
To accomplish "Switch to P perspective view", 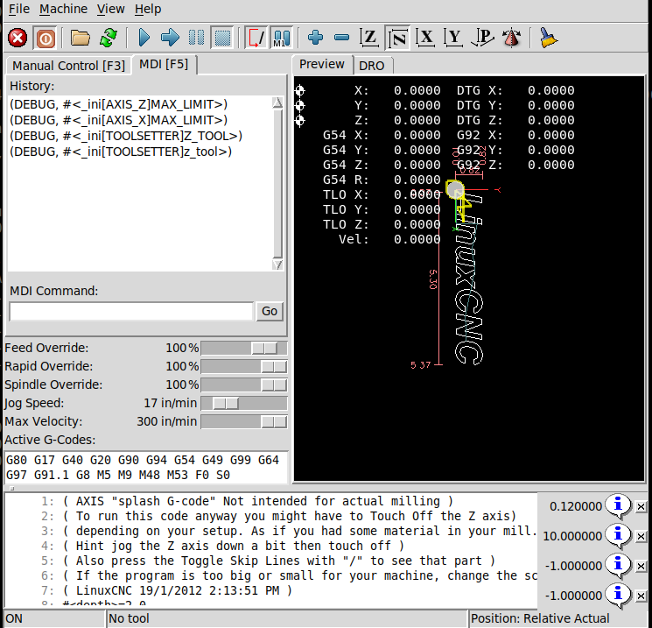I will [482, 38].
